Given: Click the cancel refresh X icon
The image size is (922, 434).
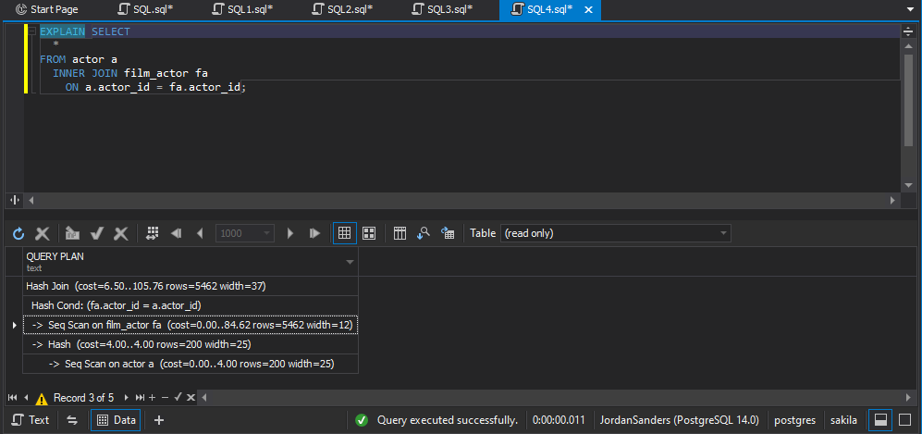Looking at the screenshot, I should (x=43, y=233).
